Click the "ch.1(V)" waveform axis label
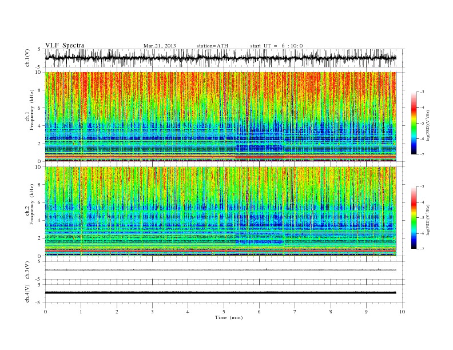 [x=27, y=58]
